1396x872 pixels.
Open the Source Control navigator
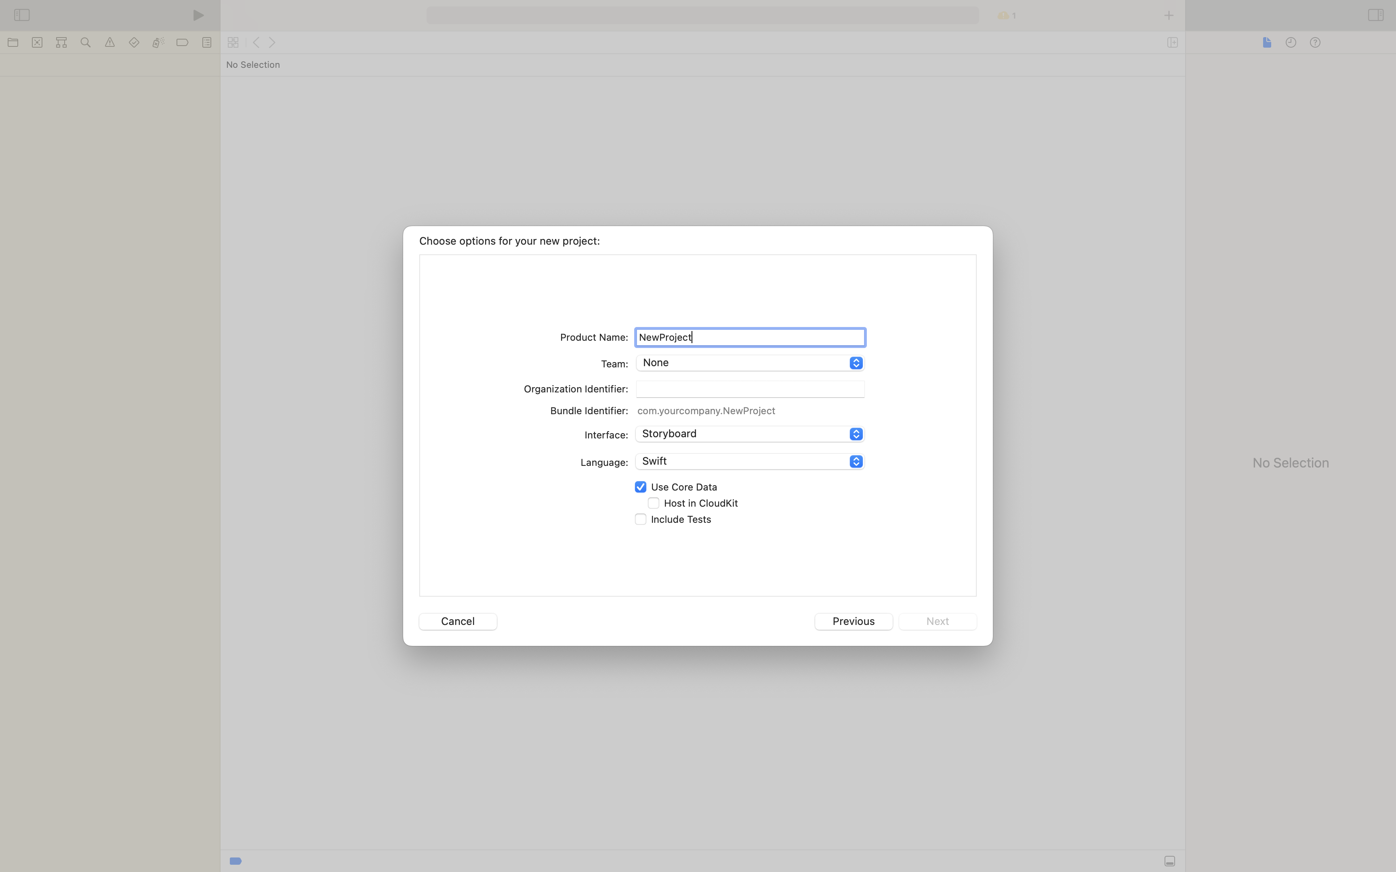click(38, 43)
